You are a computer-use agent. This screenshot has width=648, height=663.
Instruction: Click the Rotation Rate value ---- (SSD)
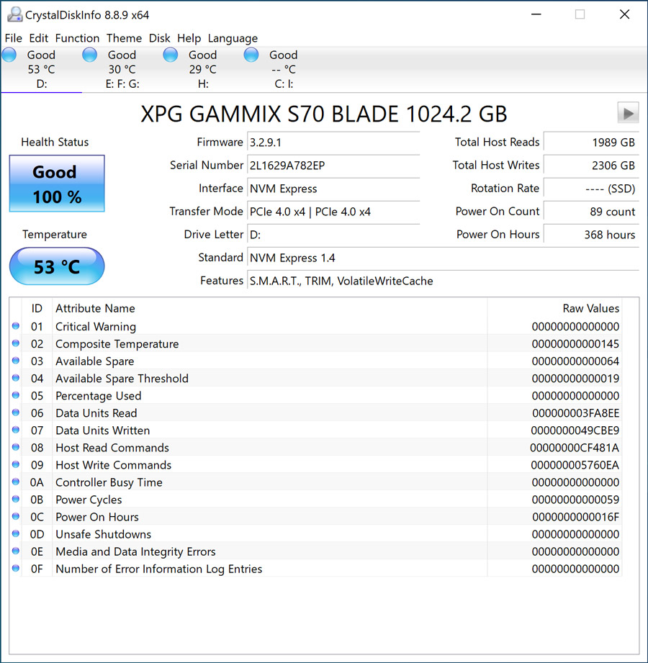[x=591, y=189]
